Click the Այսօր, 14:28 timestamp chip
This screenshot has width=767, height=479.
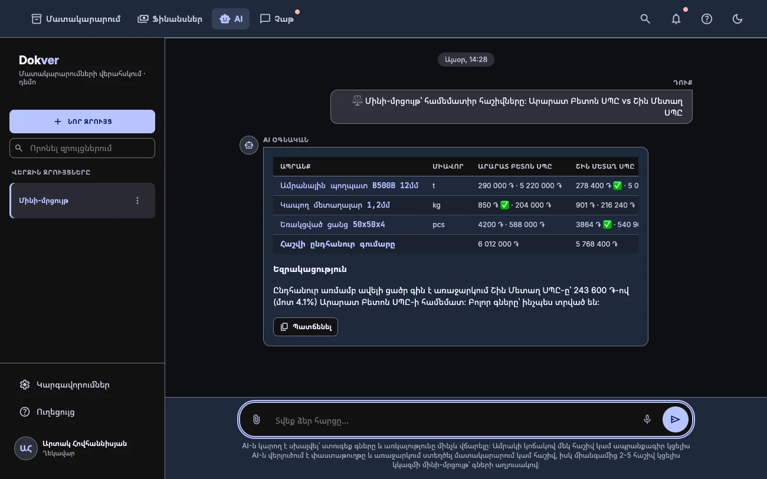point(466,60)
